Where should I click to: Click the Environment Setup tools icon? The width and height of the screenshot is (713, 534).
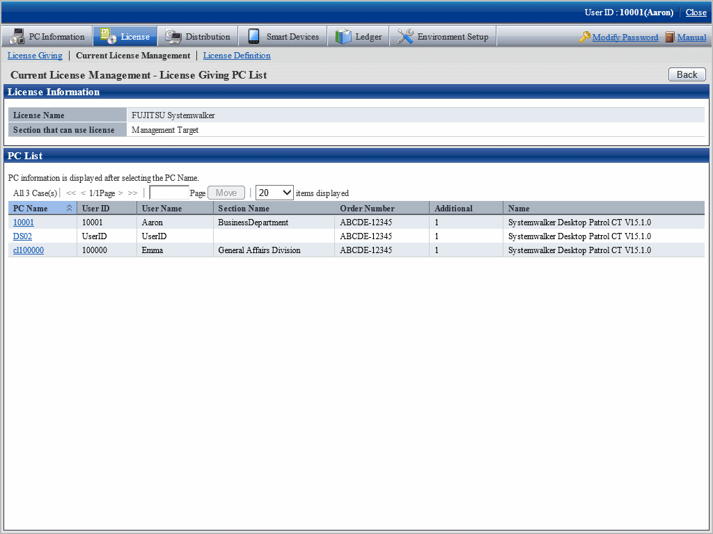click(x=405, y=36)
